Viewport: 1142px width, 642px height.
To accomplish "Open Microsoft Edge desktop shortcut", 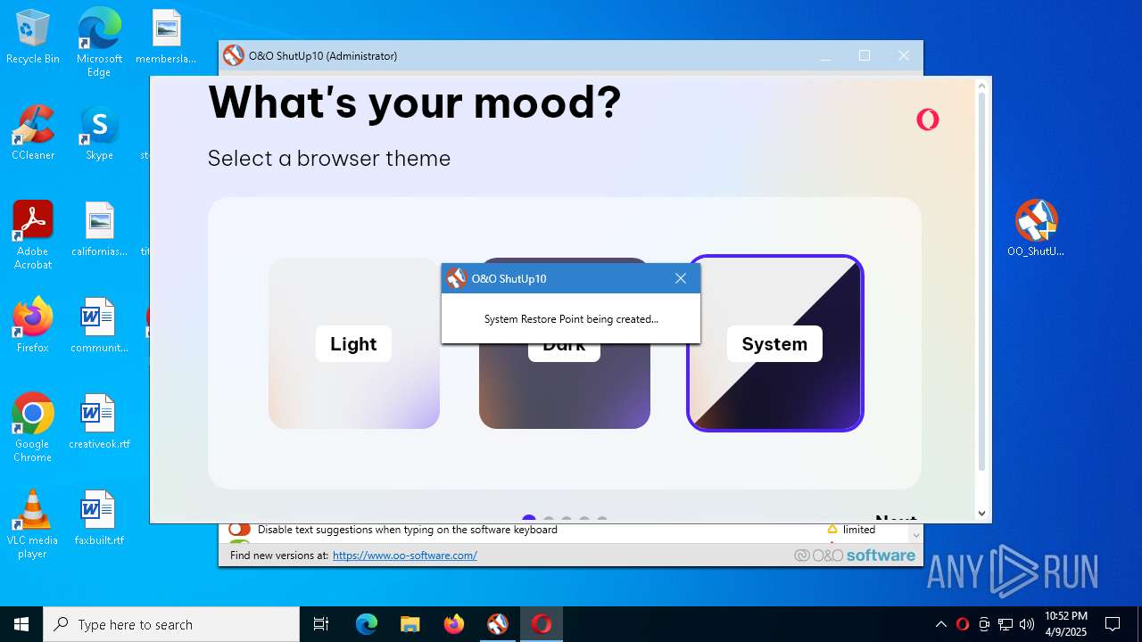I will coord(99,42).
